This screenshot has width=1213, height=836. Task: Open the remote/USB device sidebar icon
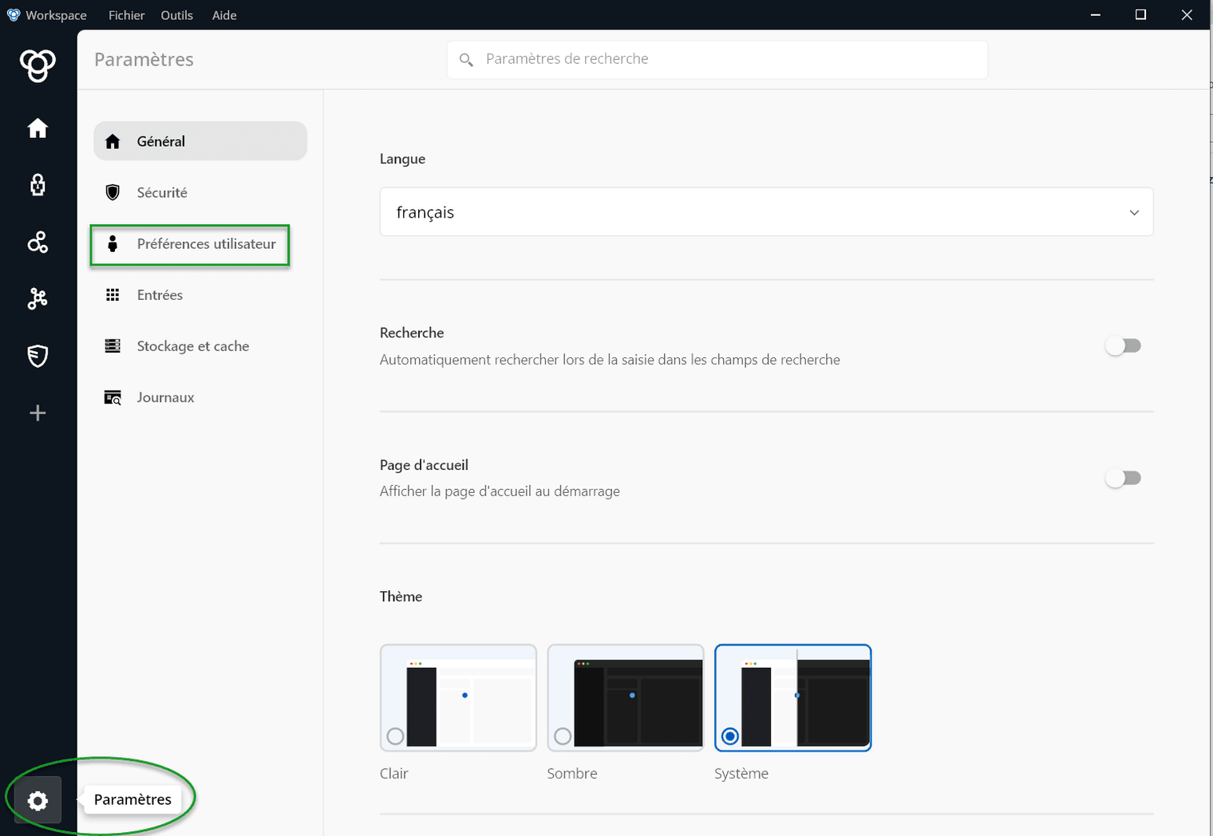[38, 185]
